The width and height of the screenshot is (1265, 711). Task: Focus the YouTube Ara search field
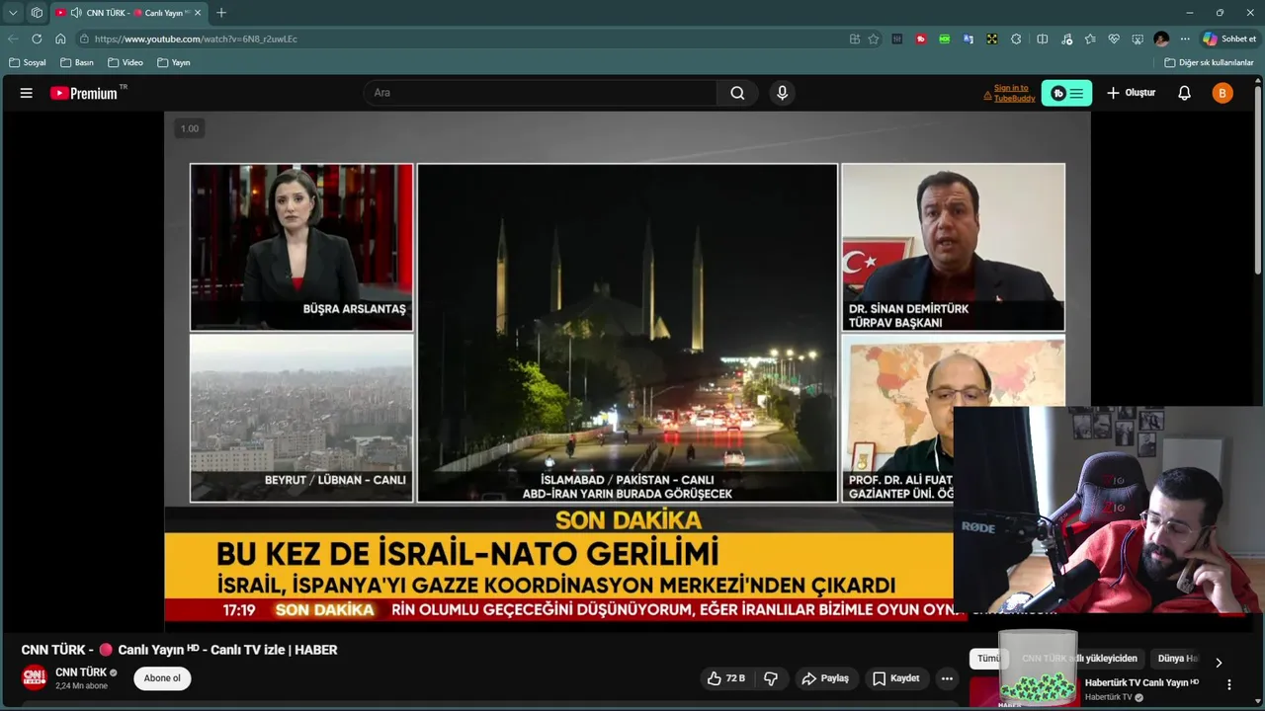tap(540, 93)
